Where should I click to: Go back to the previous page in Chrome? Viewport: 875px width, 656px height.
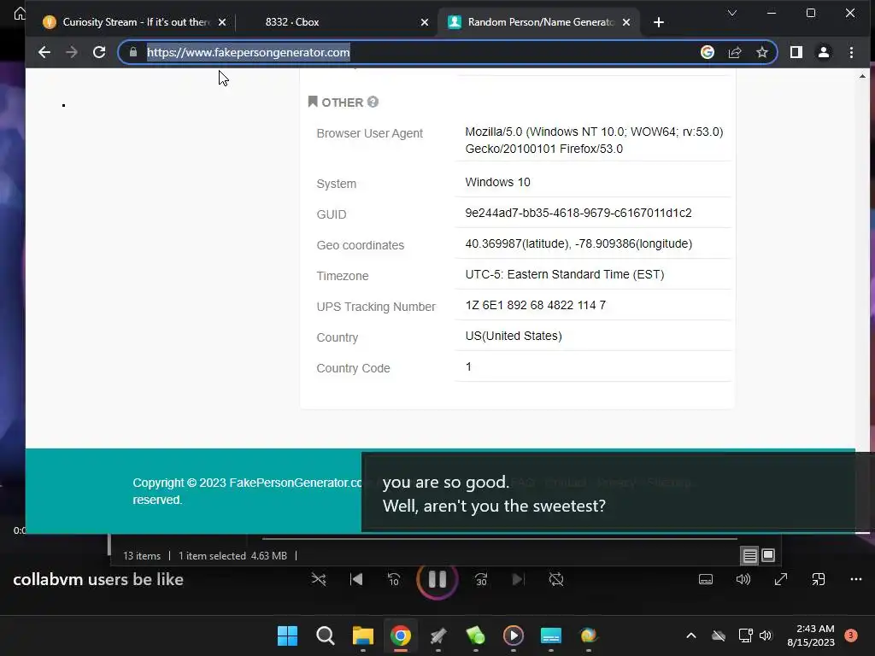pos(44,52)
